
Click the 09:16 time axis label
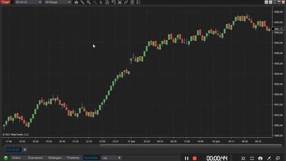pyautogui.click(x=258, y=141)
